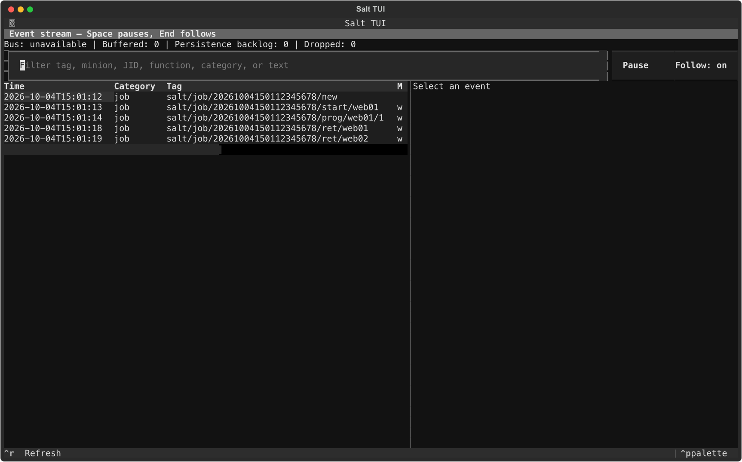Select the ret/web01 event row
Screen dimensions: 742x462
[x=205, y=128]
